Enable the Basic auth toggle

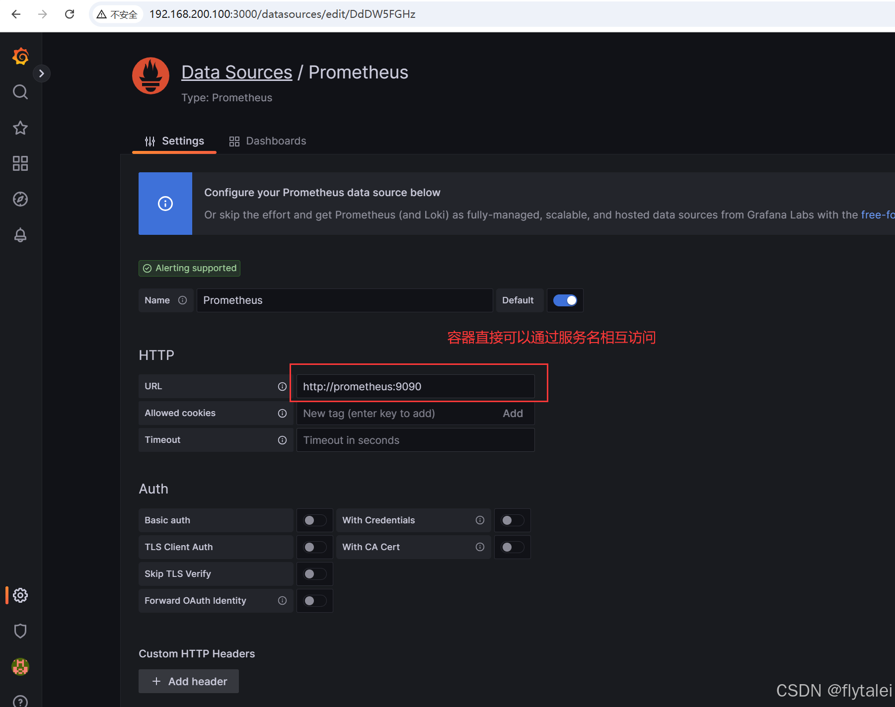tap(315, 520)
